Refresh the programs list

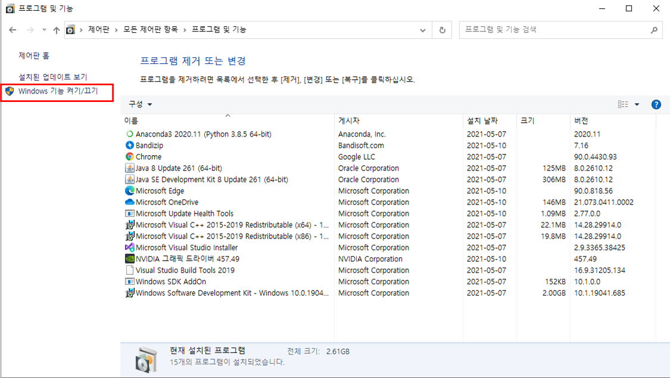pos(442,30)
